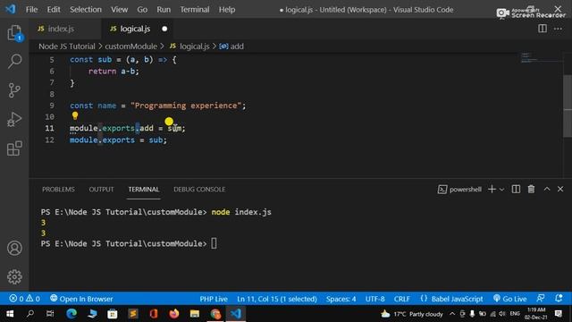572x322 pixels.
Task: Open editor More Actions ellipsis
Action: [x=558, y=29]
